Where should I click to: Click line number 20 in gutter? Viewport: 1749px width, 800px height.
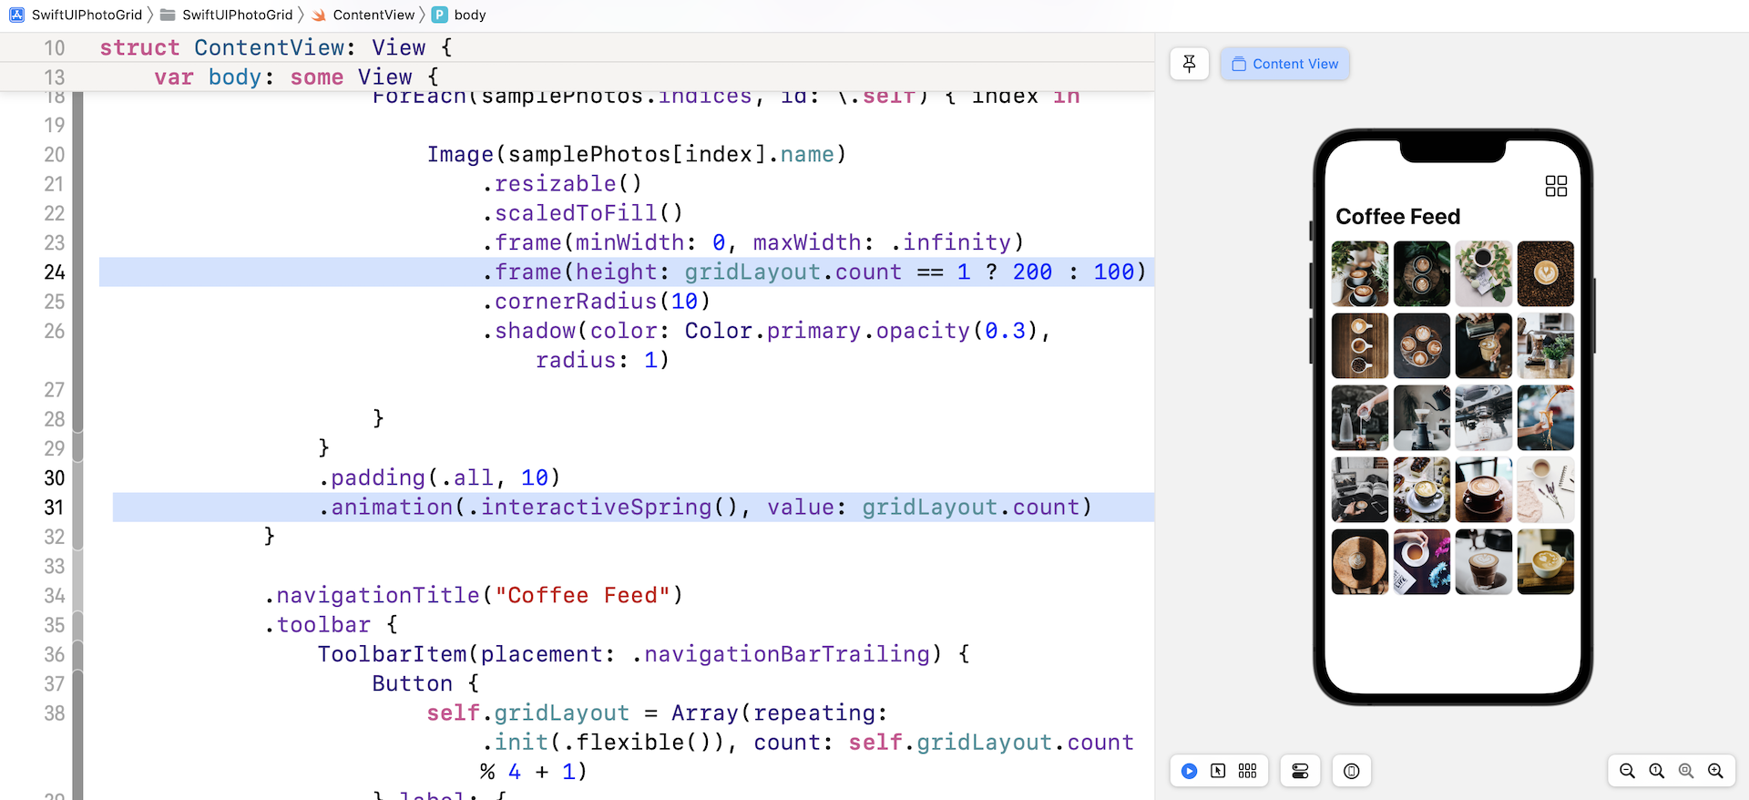(x=55, y=155)
